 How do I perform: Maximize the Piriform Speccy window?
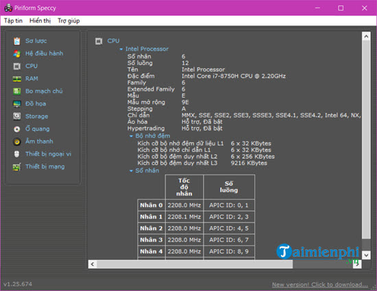pyautogui.click(x=341, y=8)
